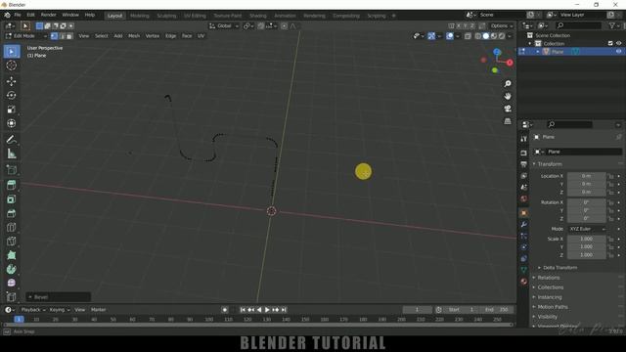Open the Options dropdown

click(502, 26)
